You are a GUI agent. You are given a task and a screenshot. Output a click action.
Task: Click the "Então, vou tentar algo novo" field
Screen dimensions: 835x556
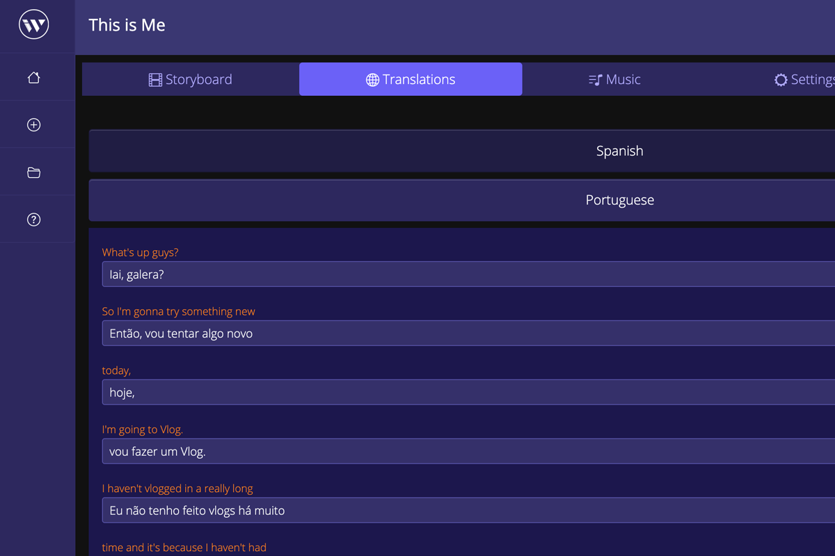(x=466, y=334)
